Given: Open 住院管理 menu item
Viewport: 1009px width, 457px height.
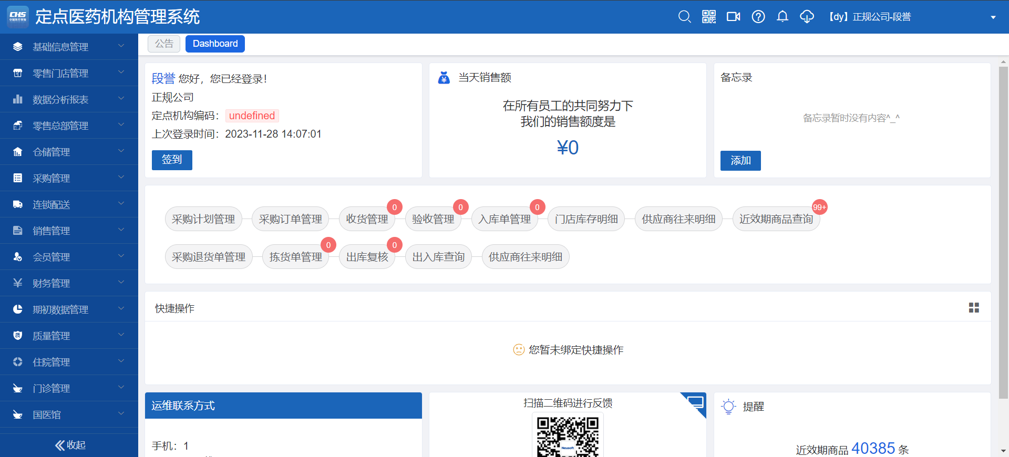Looking at the screenshot, I should point(69,362).
